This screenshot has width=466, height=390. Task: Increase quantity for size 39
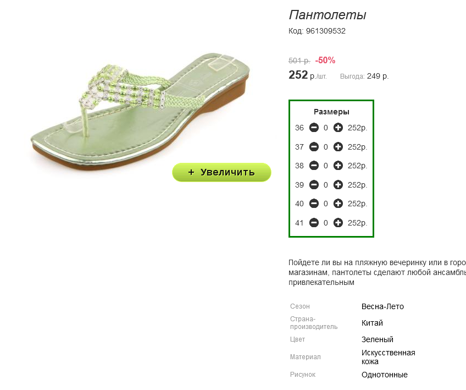click(338, 185)
